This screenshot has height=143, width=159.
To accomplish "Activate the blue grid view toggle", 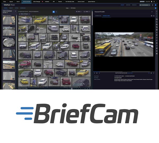I will click(x=54, y=12).
